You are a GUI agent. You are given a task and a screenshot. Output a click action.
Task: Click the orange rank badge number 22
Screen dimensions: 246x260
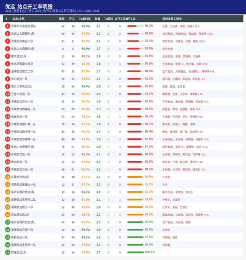click(x=7, y=185)
